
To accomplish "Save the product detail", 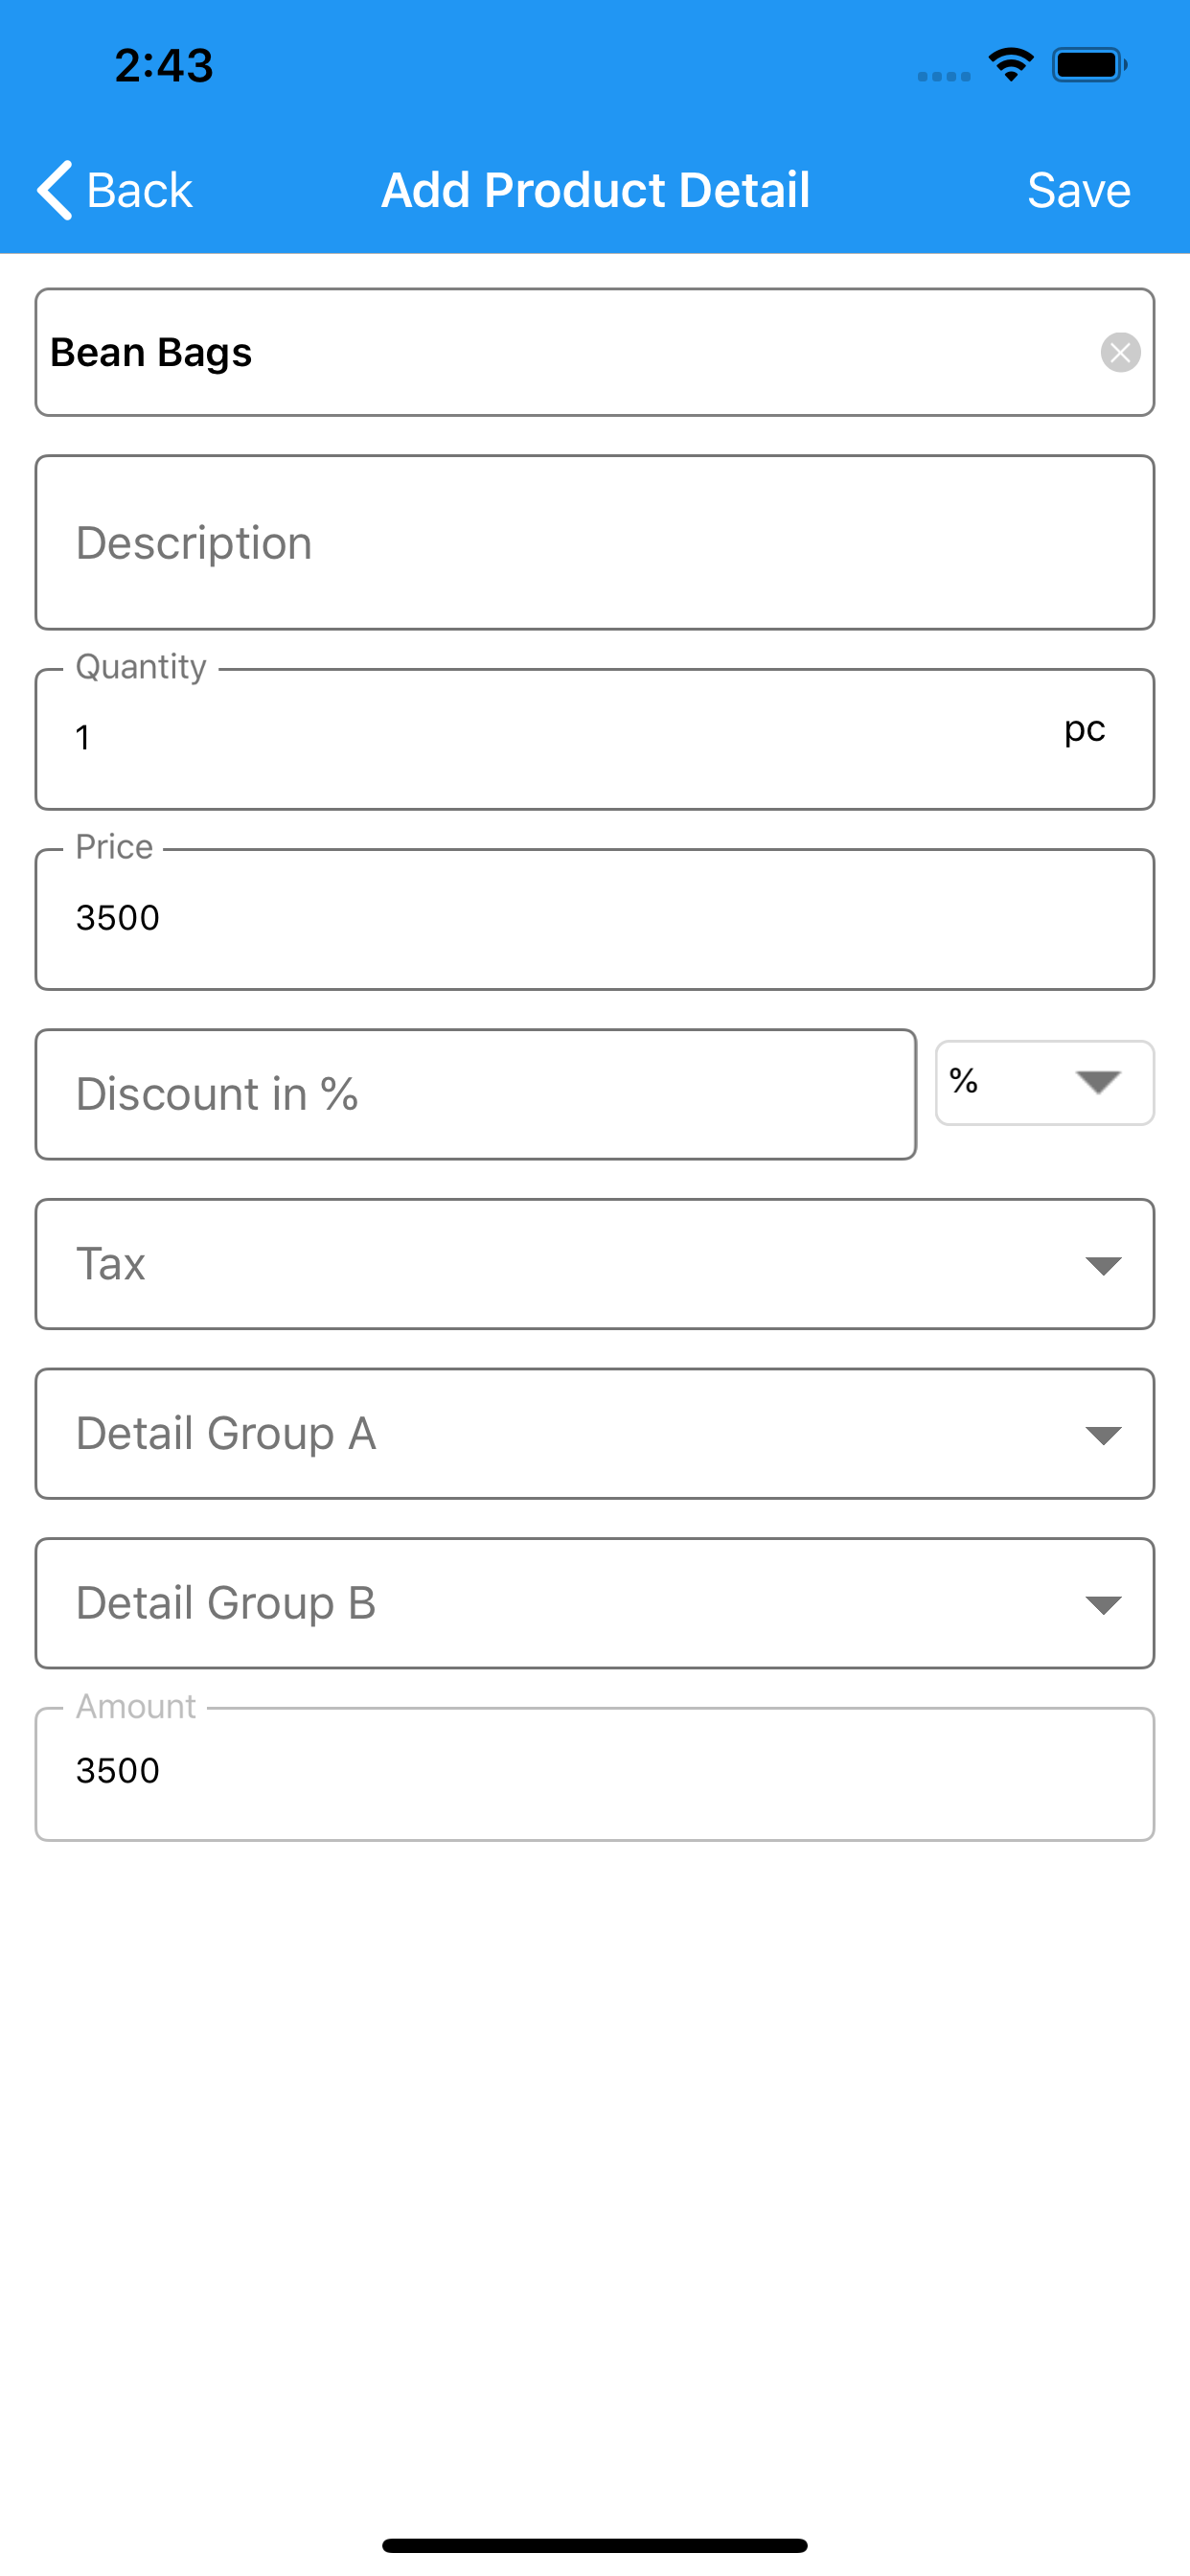I will [x=1078, y=190].
